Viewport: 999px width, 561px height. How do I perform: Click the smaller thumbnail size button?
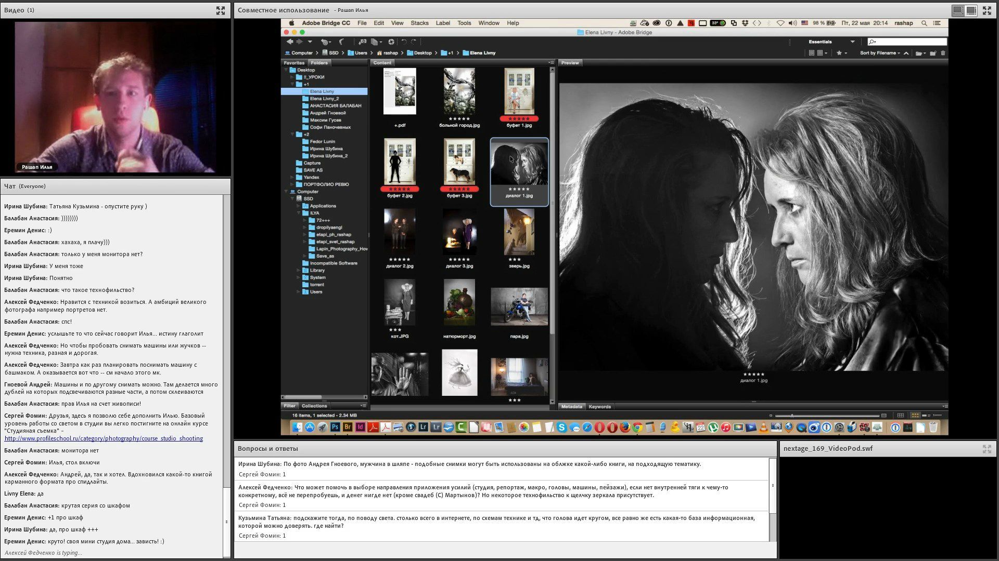click(x=771, y=416)
